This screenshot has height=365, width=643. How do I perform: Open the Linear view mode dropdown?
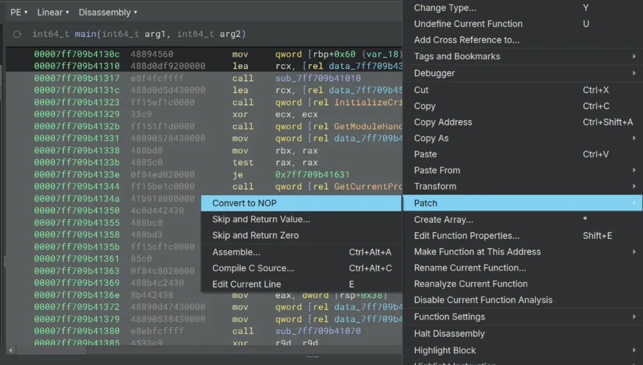(53, 12)
